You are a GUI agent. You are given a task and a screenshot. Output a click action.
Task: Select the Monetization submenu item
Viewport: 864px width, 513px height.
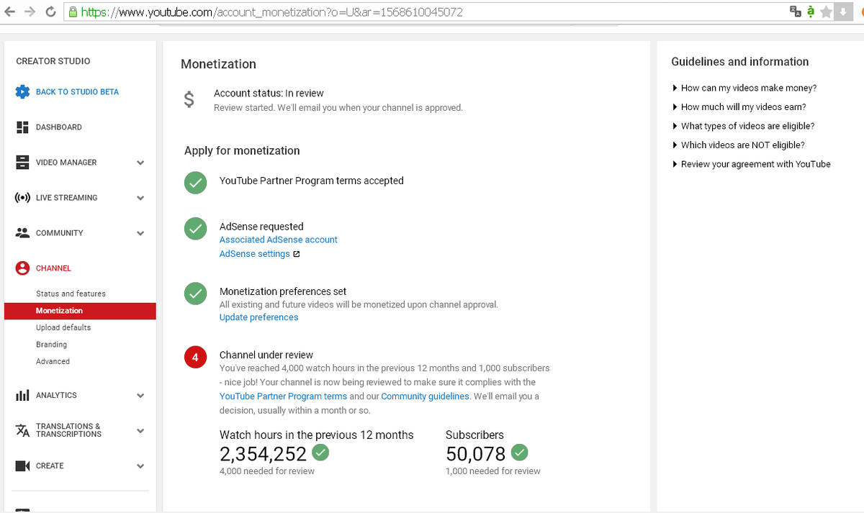[x=80, y=311]
